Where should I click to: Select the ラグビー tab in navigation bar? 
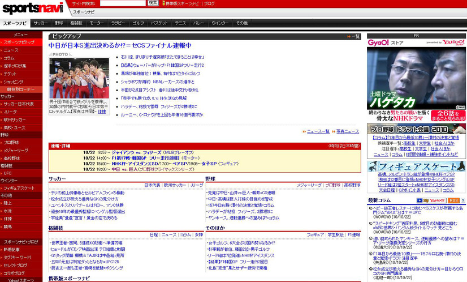(x=118, y=23)
